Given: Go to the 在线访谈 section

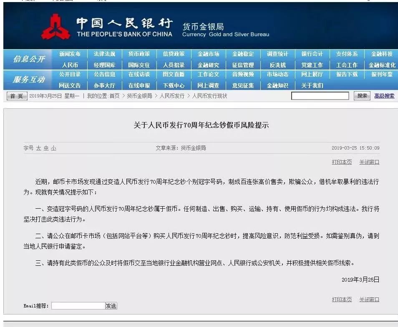Looking at the screenshot, I should [x=139, y=74].
